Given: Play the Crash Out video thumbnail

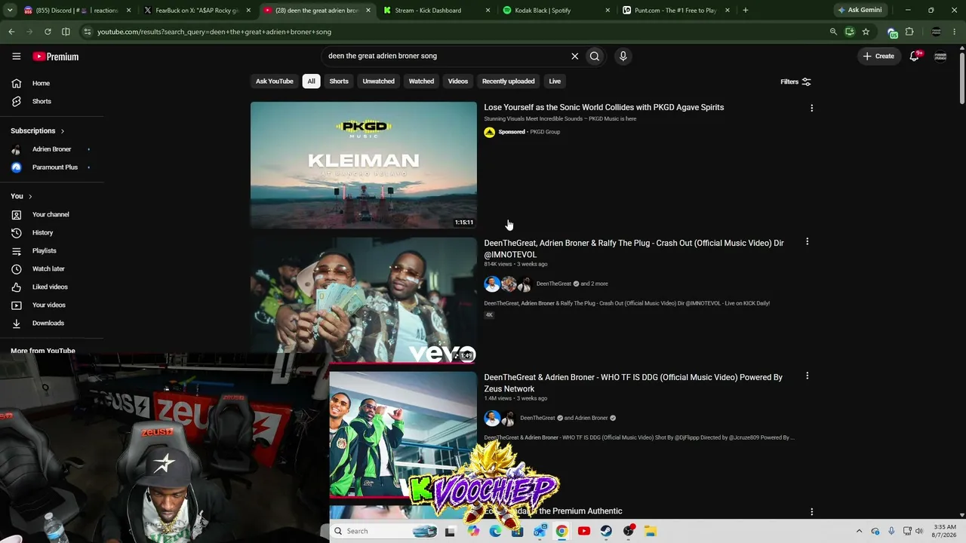Looking at the screenshot, I should click(x=364, y=300).
